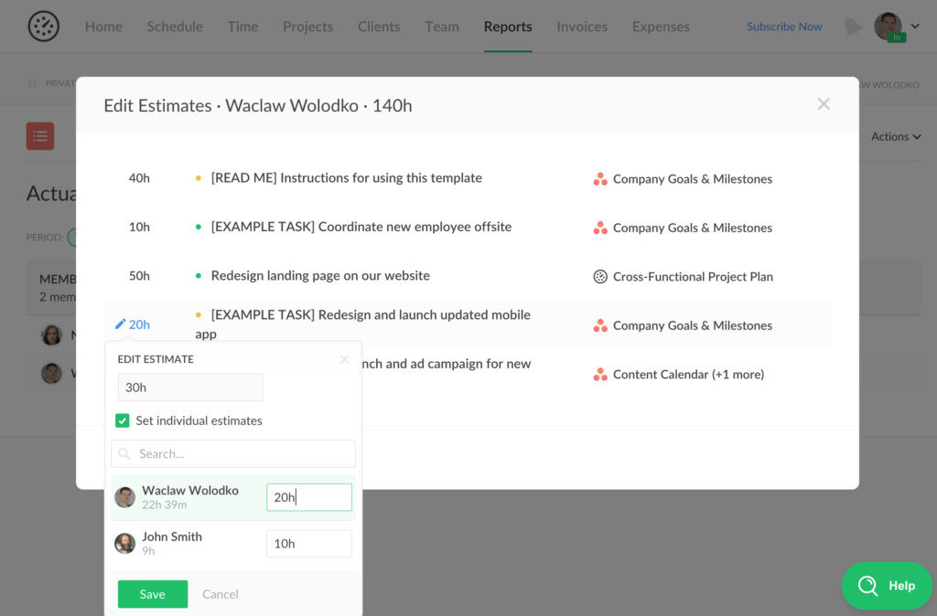Viewport: 937px width, 616px height.
Task: Click the Asana icon beside Content Calendar
Action: (x=601, y=374)
